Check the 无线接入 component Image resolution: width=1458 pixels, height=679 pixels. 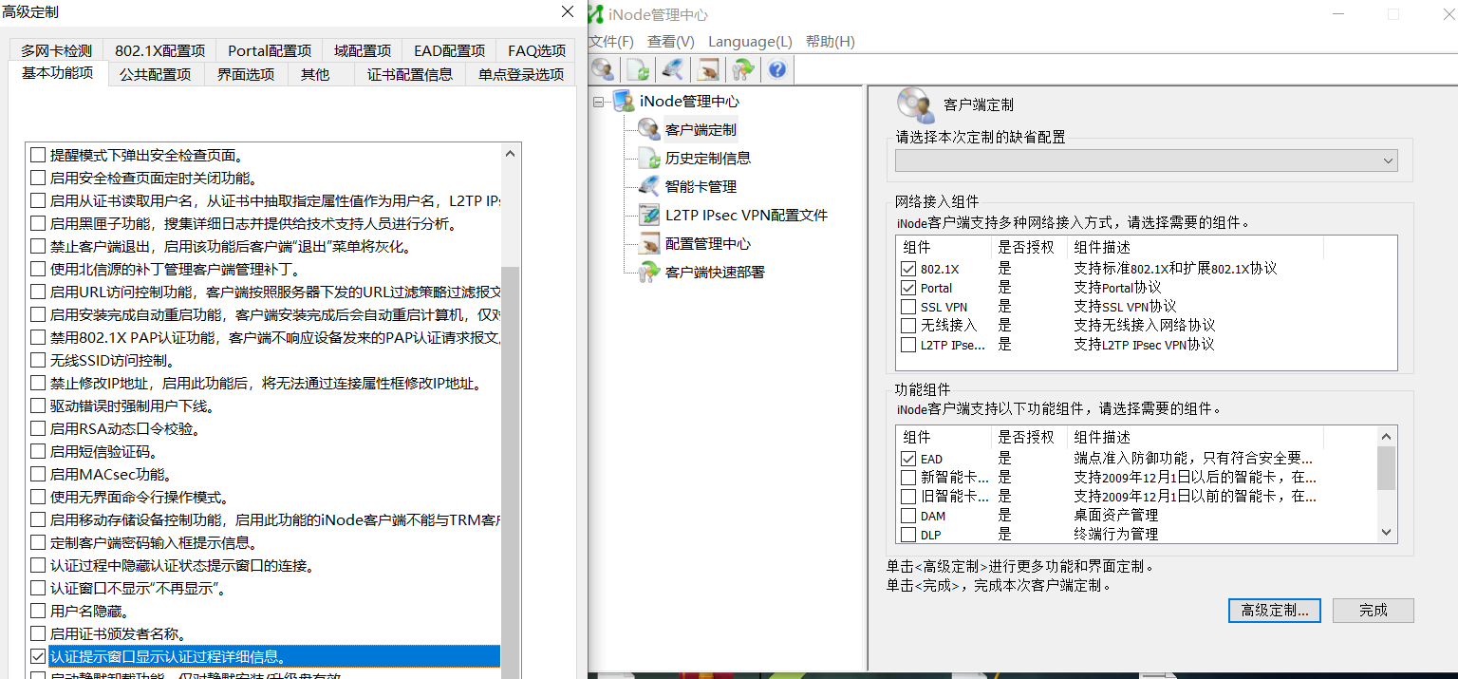tap(908, 326)
